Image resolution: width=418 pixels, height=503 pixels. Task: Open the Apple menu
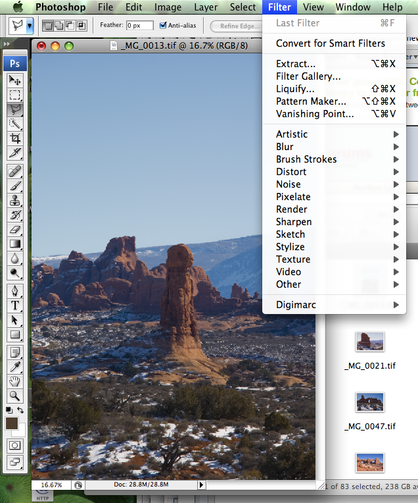click(x=18, y=7)
